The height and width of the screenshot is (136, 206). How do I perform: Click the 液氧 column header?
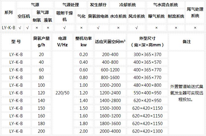tap(48, 20)
